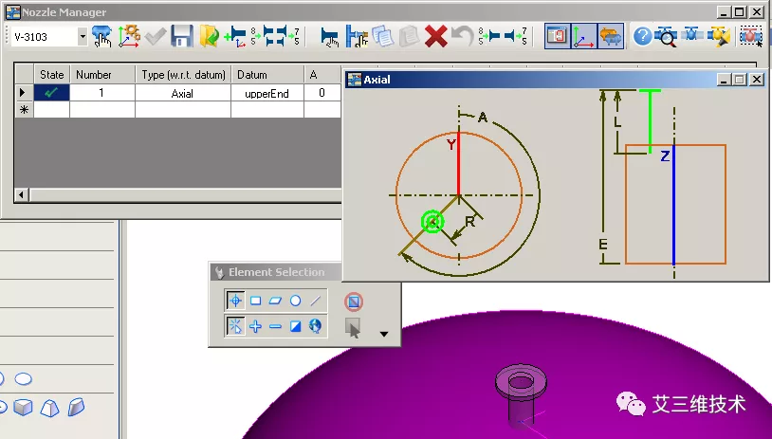Click the Datum column header

click(x=251, y=74)
